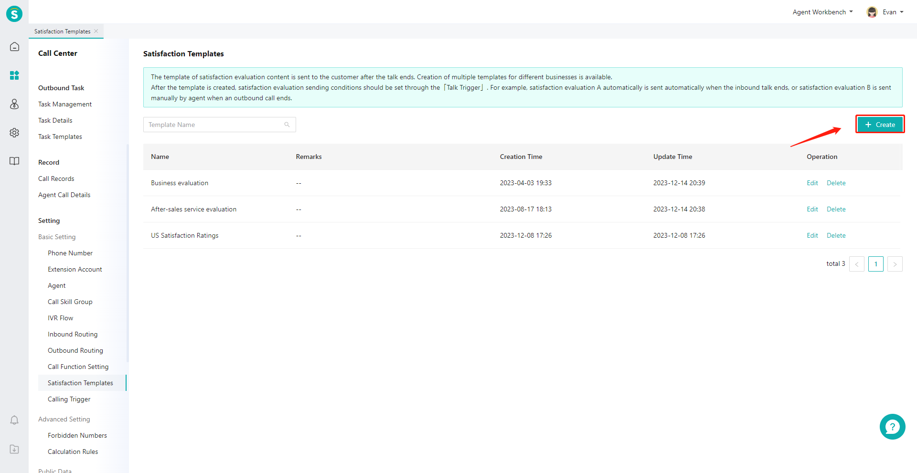
Task: Click the Creation Time column header
Action: 521,157
